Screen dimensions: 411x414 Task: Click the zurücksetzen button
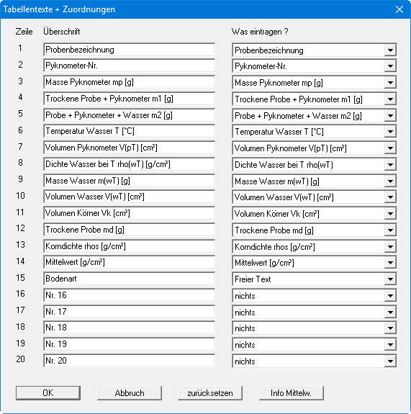point(210,393)
